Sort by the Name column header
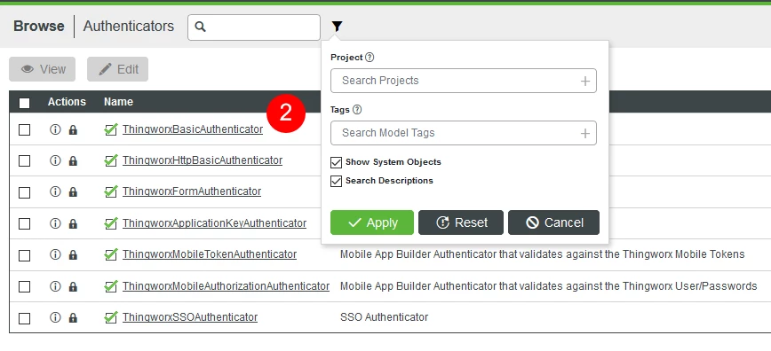 pyautogui.click(x=118, y=102)
